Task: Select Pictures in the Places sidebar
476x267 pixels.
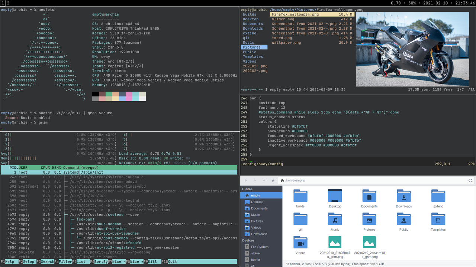Action: pyautogui.click(x=261, y=221)
